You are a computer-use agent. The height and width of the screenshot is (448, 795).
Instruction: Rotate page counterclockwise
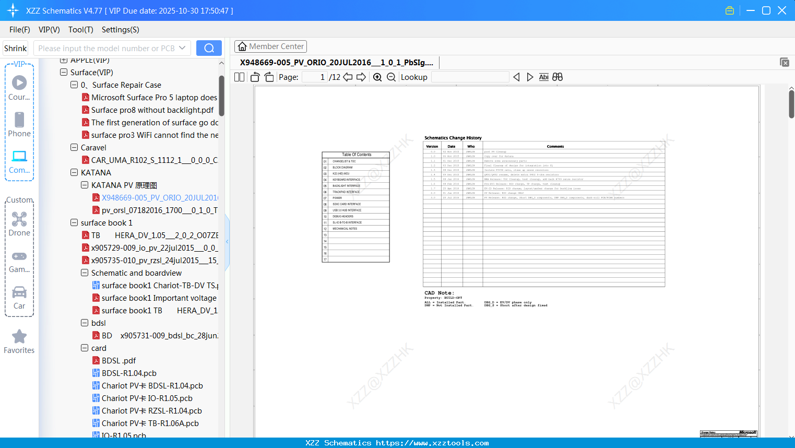pyautogui.click(x=255, y=77)
